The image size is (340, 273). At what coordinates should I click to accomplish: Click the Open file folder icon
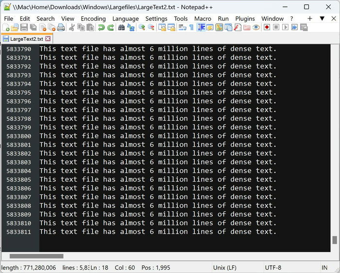coord(15,28)
